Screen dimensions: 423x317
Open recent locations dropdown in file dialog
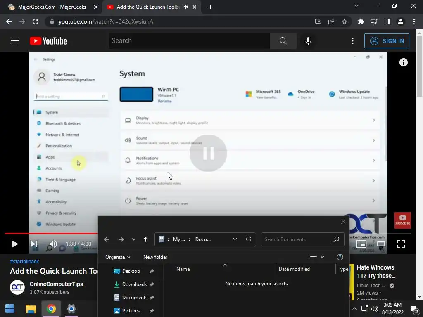tap(133, 239)
